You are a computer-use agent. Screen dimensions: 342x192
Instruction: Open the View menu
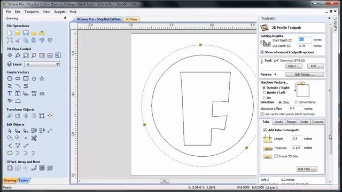(x=46, y=12)
